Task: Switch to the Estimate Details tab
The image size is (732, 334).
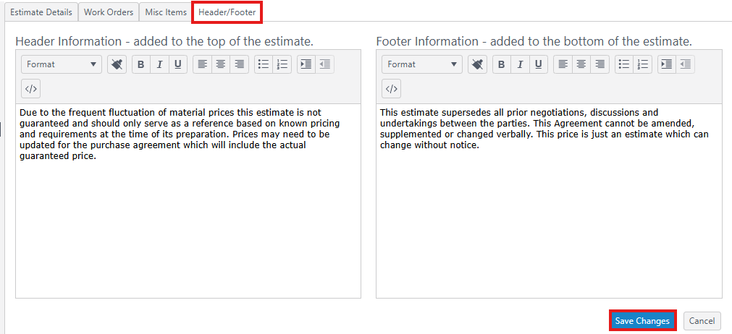Action: click(41, 12)
